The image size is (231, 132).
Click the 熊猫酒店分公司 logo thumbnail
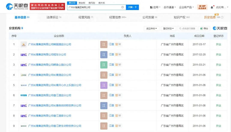[x=23, y=44]
